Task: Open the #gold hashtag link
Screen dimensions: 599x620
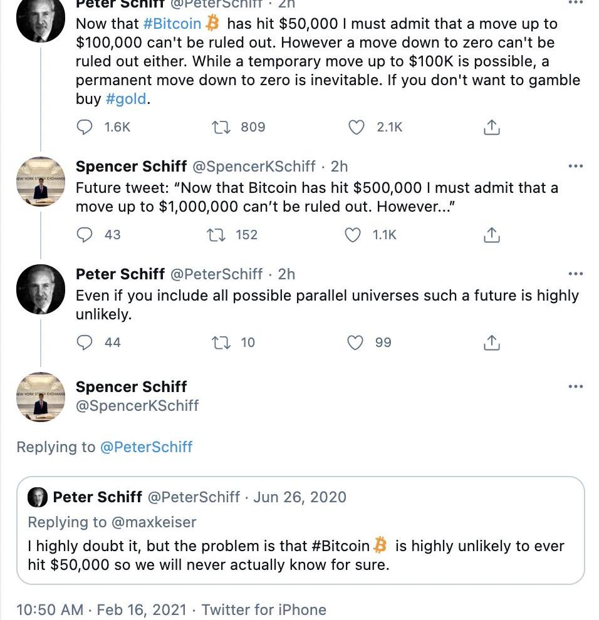Action: [x=128, y=100]
